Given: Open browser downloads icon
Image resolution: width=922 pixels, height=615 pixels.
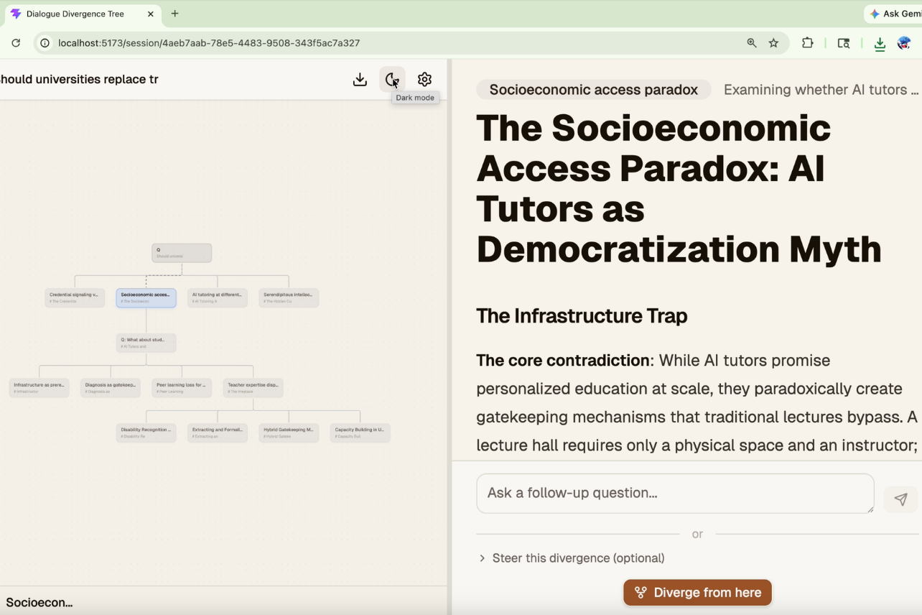Looking at the screenshot, I should (x=880, y=44).
